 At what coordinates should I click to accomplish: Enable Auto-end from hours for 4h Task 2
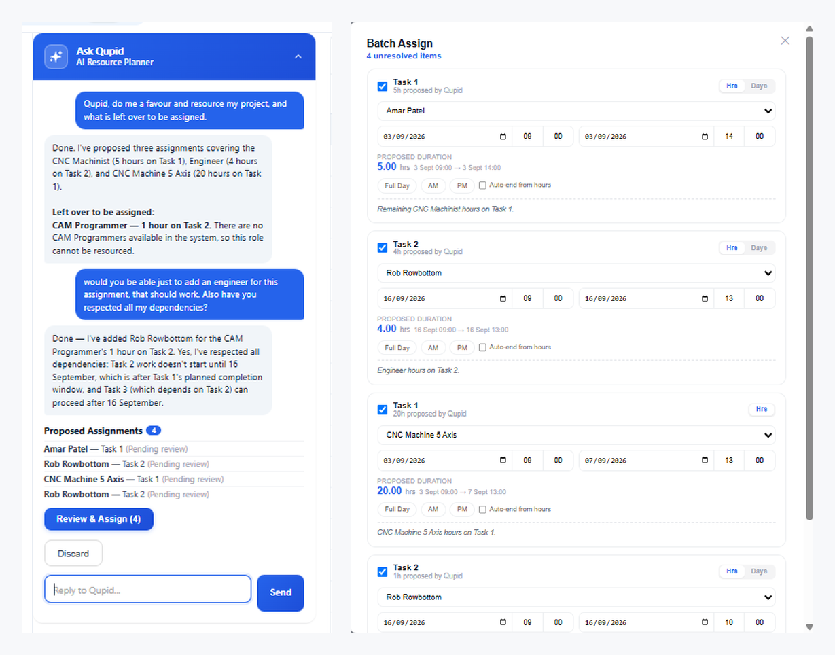(x=482, y=347)
